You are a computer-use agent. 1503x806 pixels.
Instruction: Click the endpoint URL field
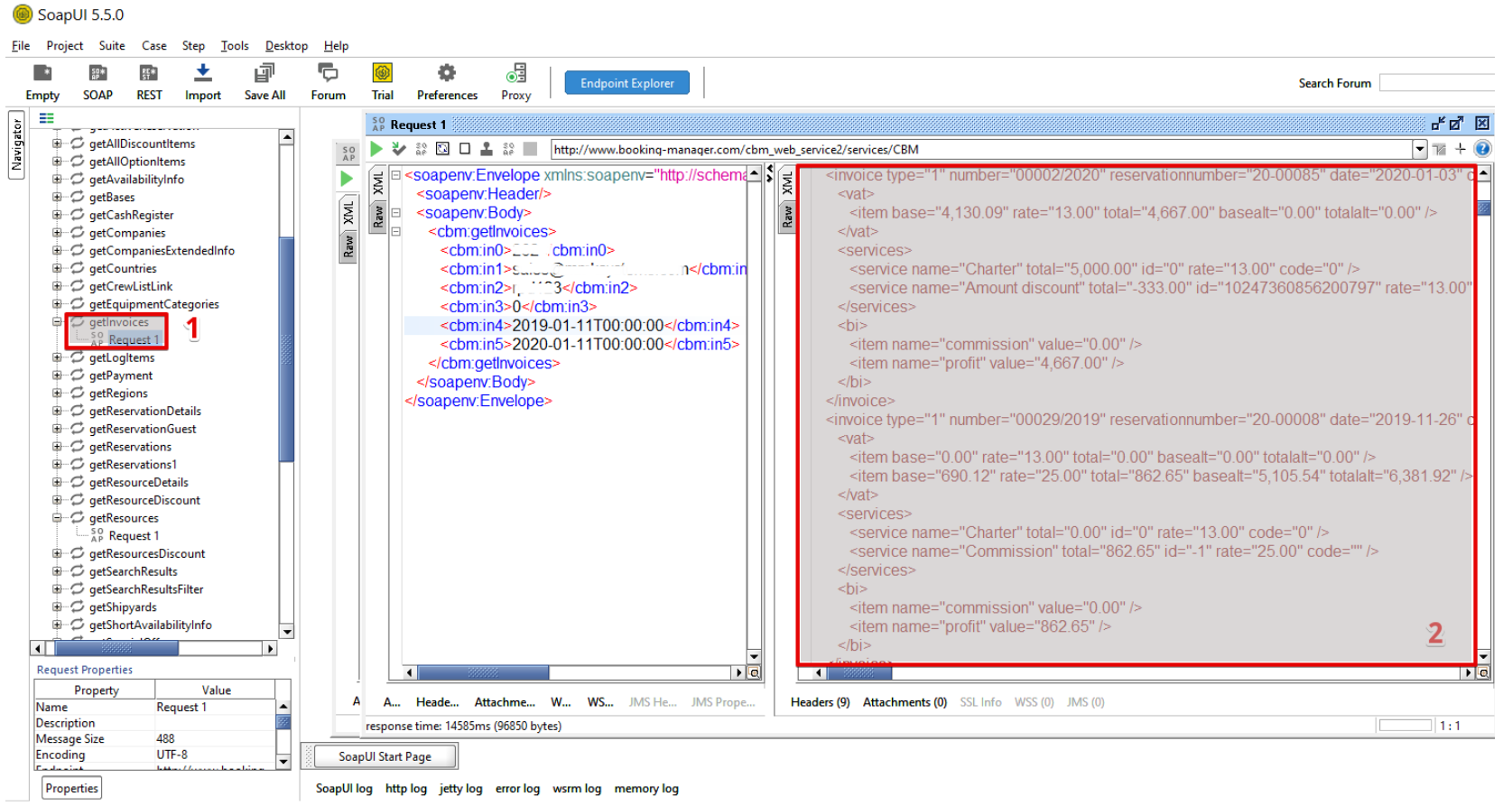982,149
